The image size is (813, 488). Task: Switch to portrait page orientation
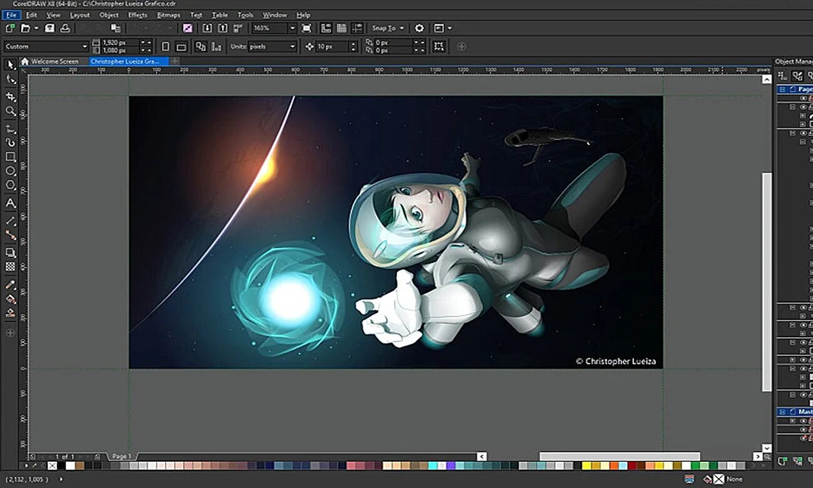[165, 46]
